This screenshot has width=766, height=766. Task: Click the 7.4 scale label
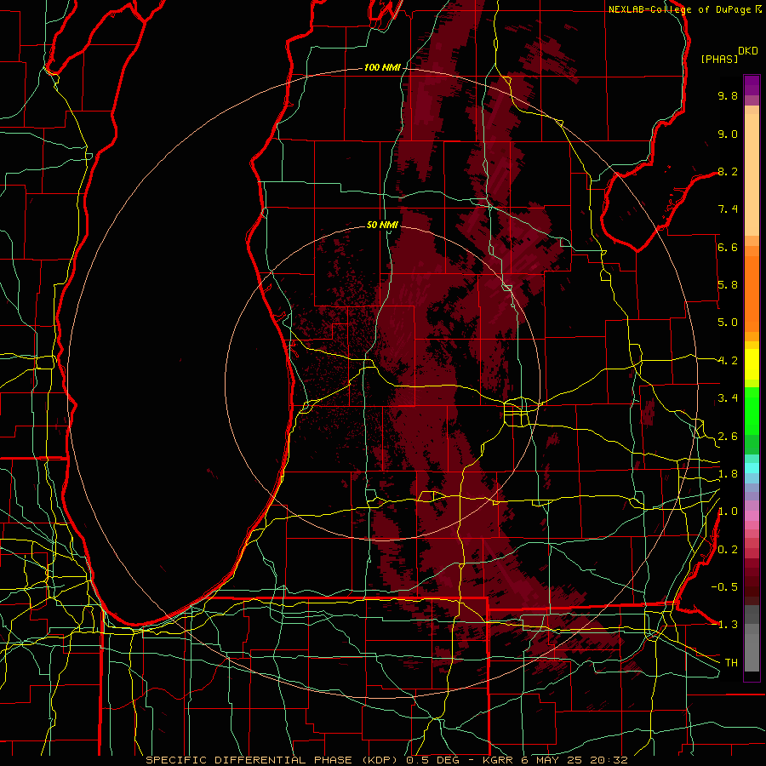coord(728,209)
